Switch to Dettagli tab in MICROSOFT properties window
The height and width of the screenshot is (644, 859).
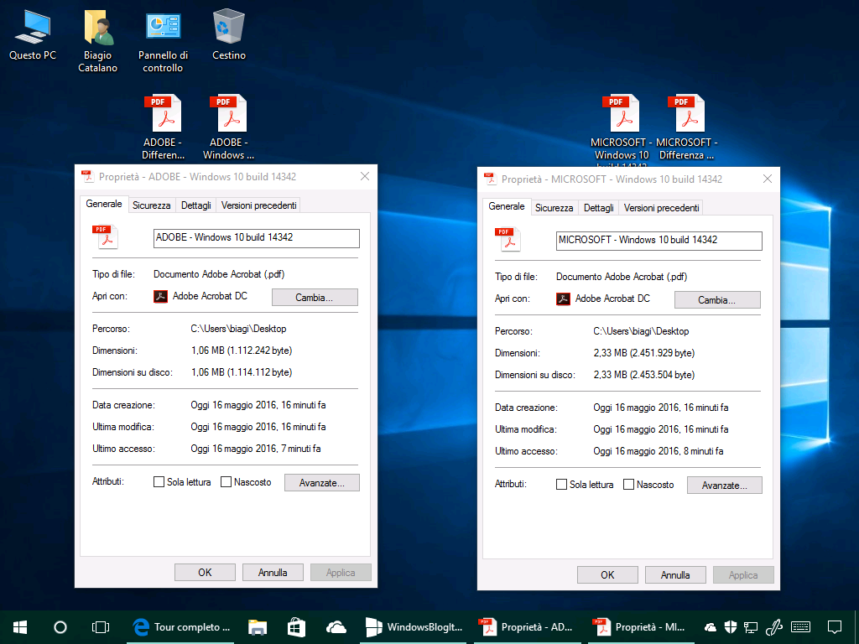click(x=598, y=208)
